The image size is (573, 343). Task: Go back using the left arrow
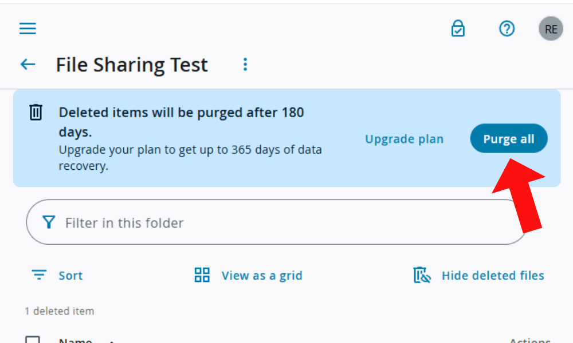28,65
